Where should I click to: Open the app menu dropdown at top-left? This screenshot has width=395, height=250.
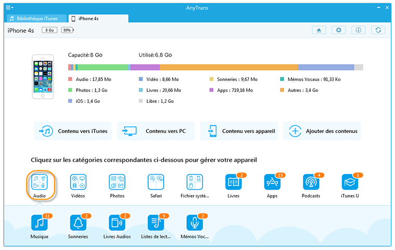9,8
